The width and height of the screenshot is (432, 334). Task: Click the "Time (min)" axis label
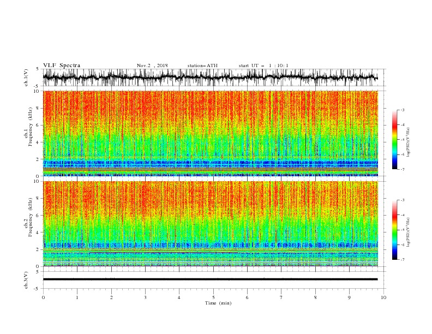tap(218, 303)
